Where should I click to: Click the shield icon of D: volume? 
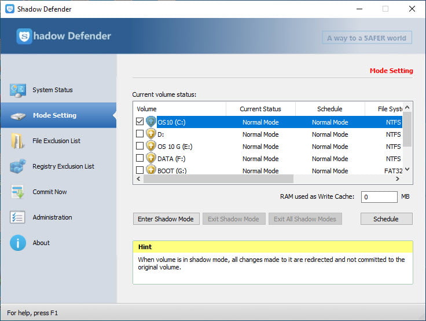pyautogui.click(x=151, y=134)
